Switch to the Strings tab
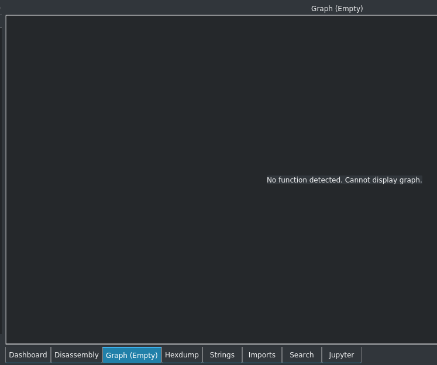This screenshot has height=365, width=437. pos(222,355)
